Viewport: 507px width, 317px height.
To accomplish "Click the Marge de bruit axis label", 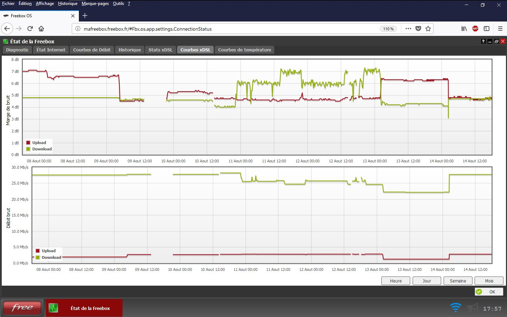I will (x=8, y=110).
